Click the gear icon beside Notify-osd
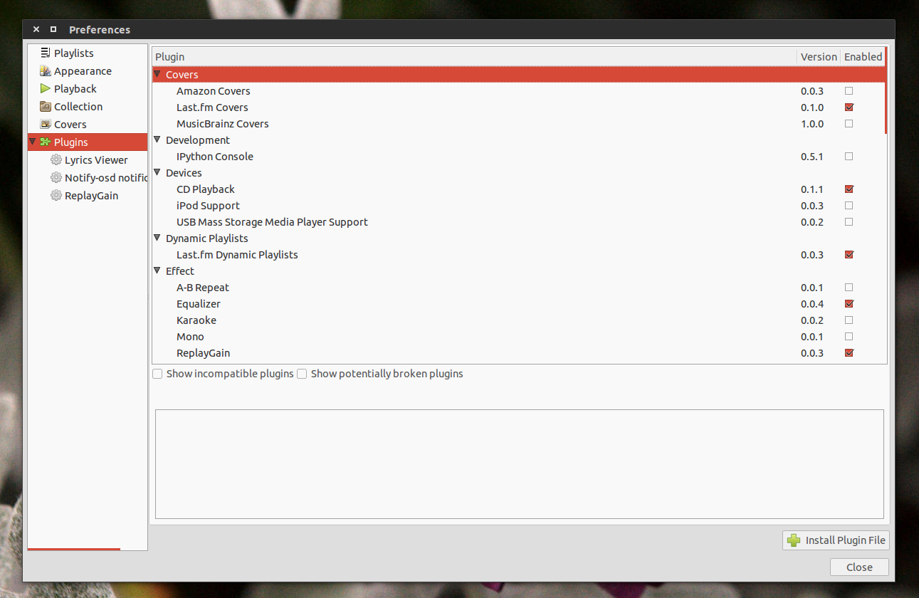The image size is (919, 598). tap(56, 177)
